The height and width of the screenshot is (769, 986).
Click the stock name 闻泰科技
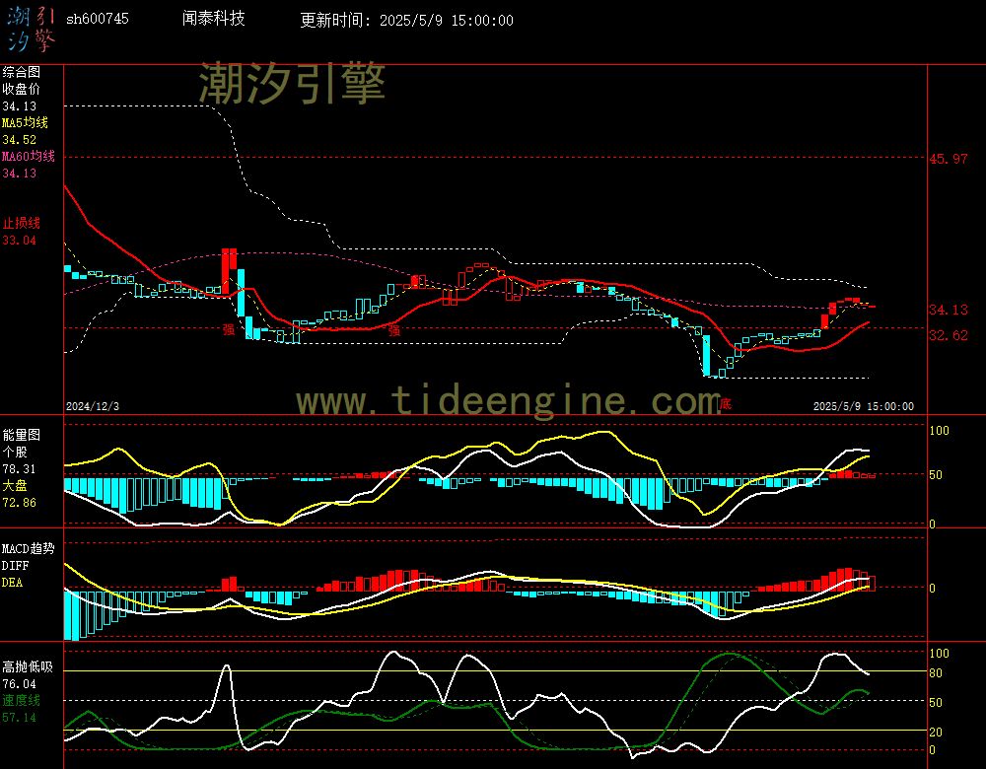(213, 18)
